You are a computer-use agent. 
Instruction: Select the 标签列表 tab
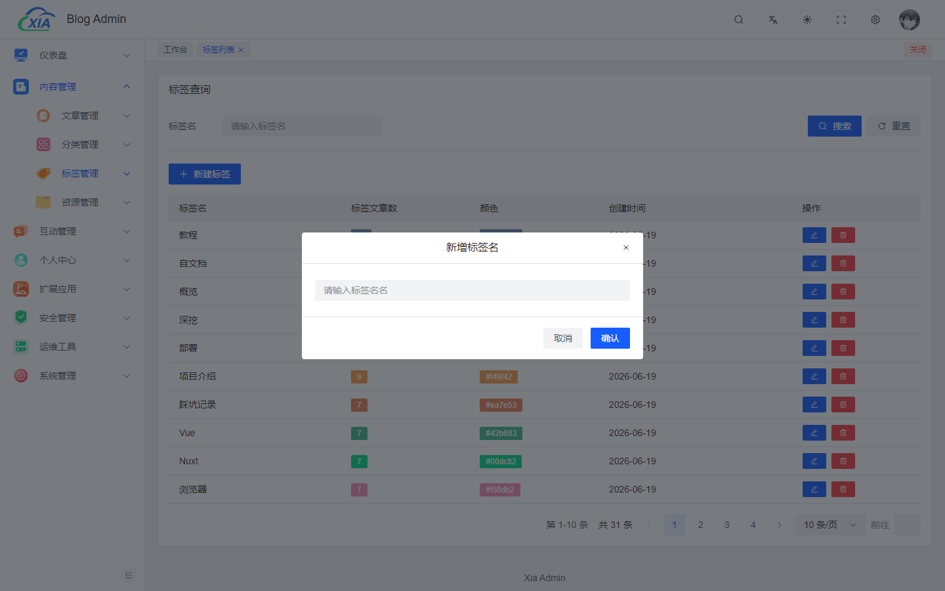click(219, 50)
